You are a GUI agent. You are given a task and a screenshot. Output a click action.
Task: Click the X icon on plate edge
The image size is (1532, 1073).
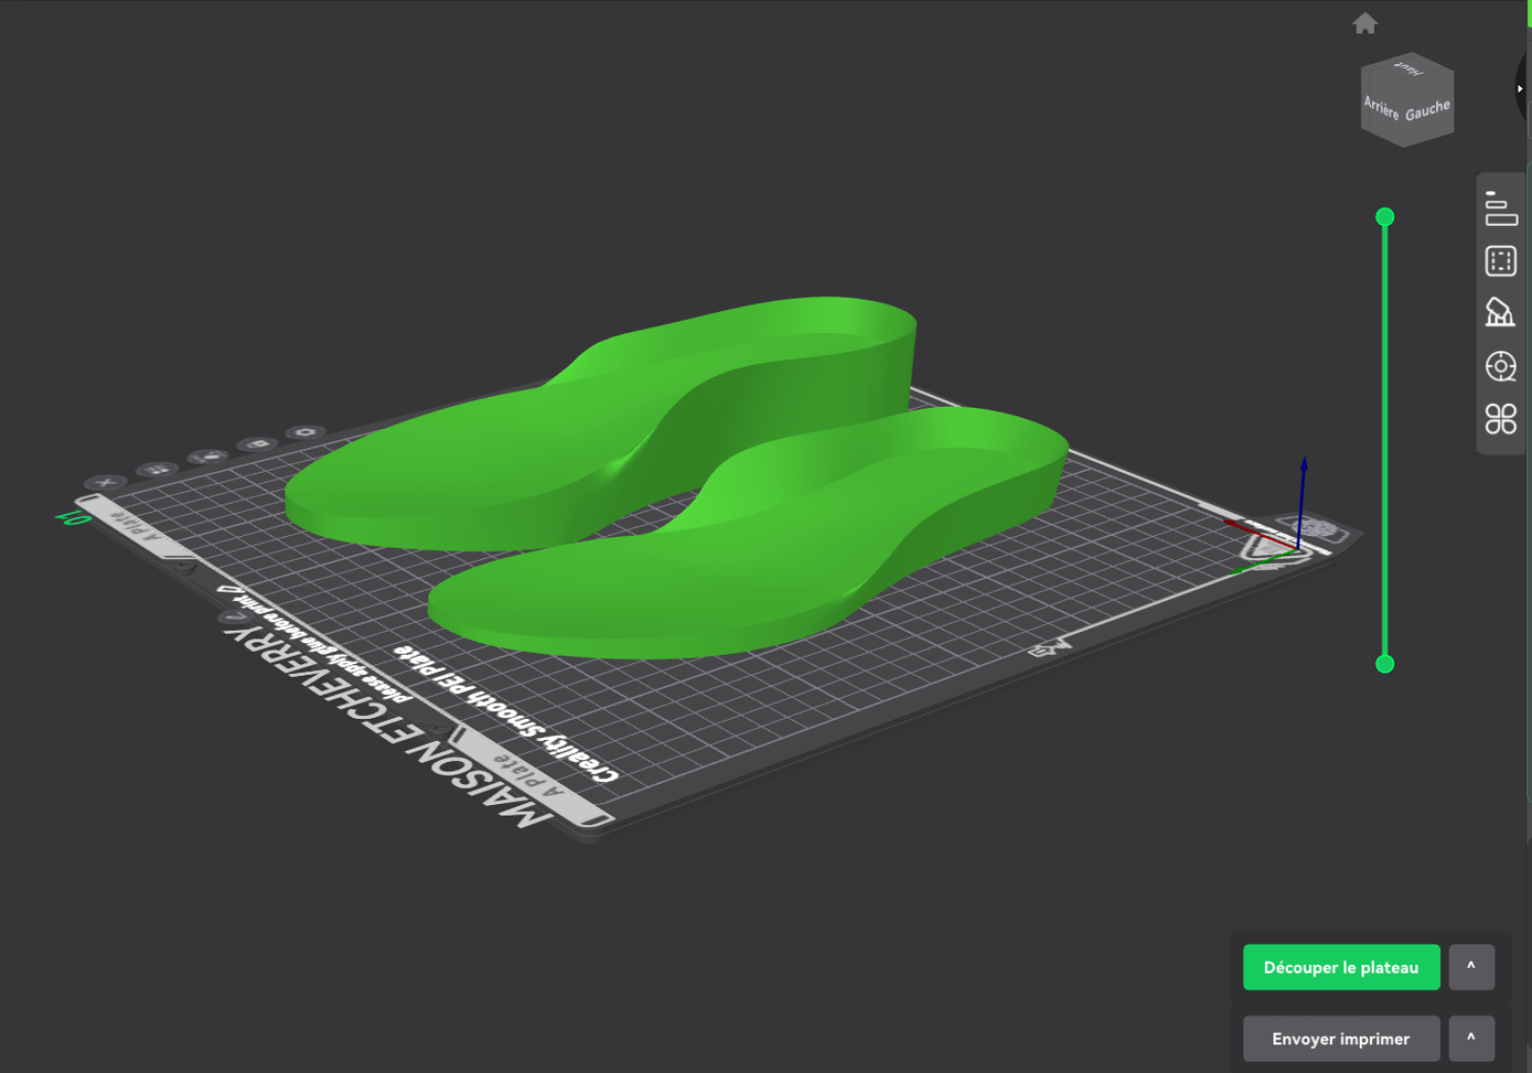pyautogui.click(x=105, y=483)
